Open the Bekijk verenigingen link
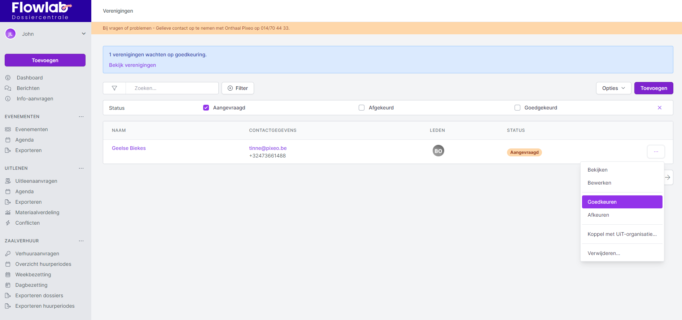 click(132, 65)
